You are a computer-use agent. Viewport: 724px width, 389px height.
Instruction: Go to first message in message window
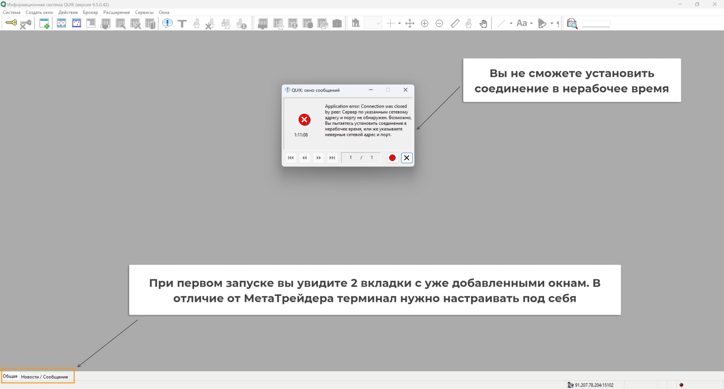(x=291, y=158)
